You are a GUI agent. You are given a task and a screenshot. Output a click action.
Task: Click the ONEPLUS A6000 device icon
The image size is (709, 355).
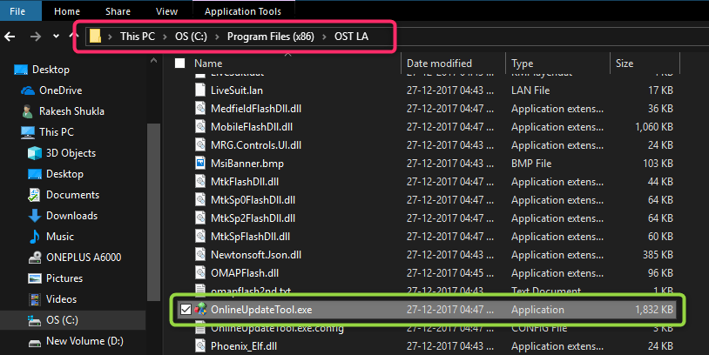click(x=35, y=258)
